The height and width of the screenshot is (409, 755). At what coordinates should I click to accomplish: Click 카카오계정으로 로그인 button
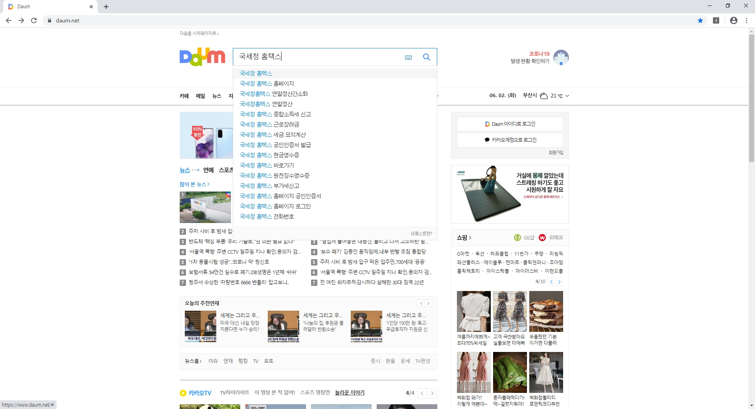[510, 140]
